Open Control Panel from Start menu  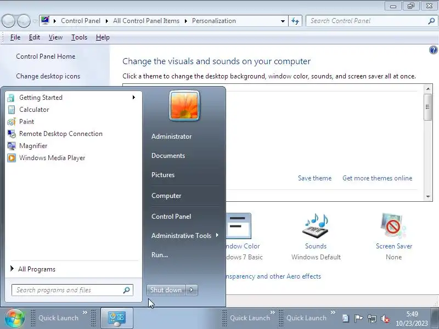tap(171, 216)
